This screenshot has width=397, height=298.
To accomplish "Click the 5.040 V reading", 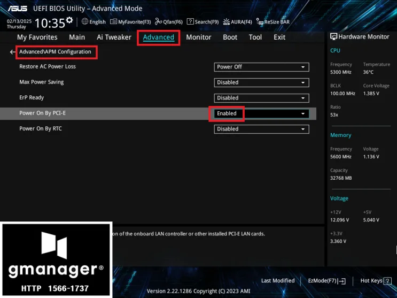I will tap(371, 220).
